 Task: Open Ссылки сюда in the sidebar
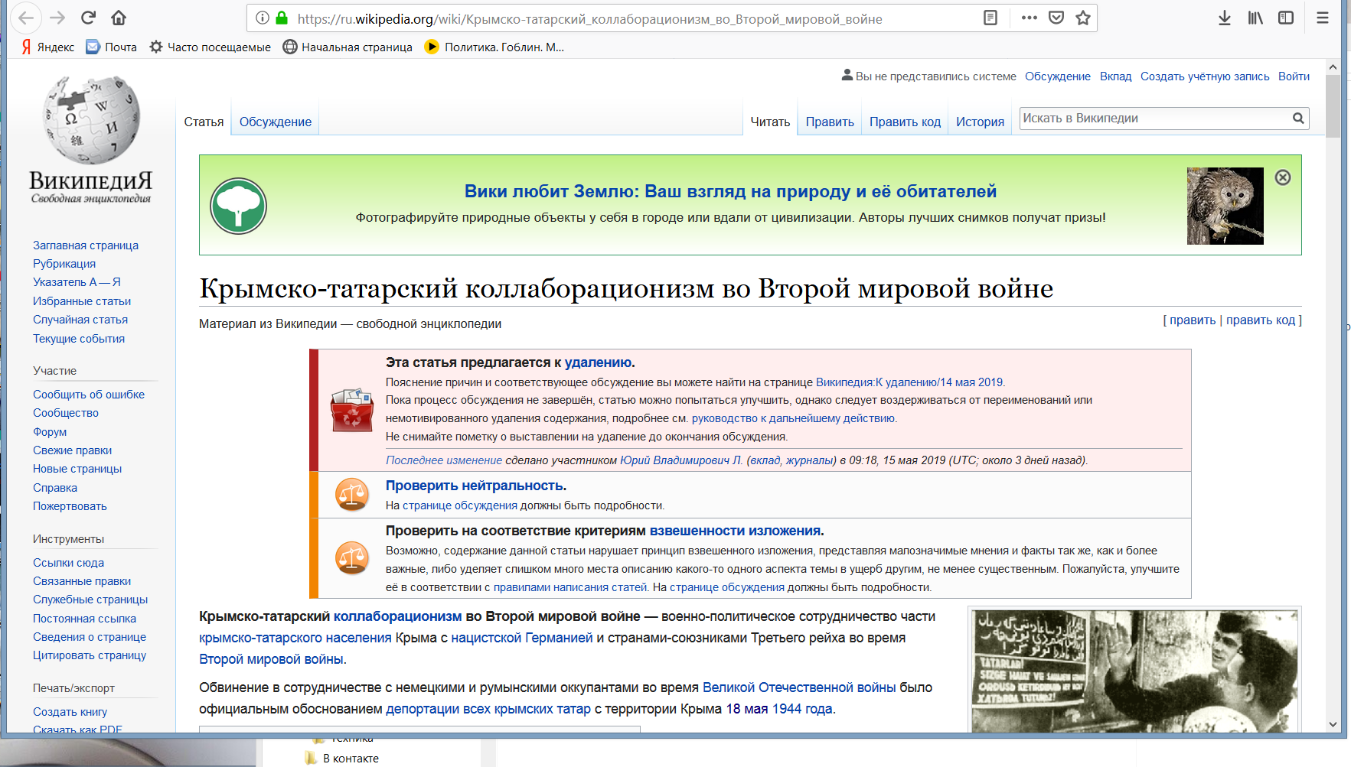pos(68,563)
